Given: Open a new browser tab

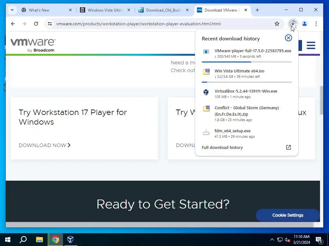Looking at the screenshot, I should (257, 10).
